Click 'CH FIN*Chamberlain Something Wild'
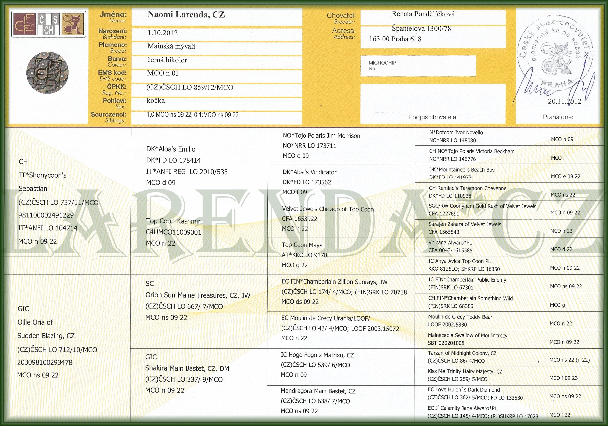 point(471,298)
